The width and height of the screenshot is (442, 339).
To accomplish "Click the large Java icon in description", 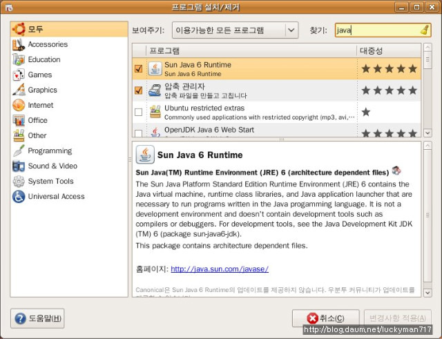I will 145,155.
